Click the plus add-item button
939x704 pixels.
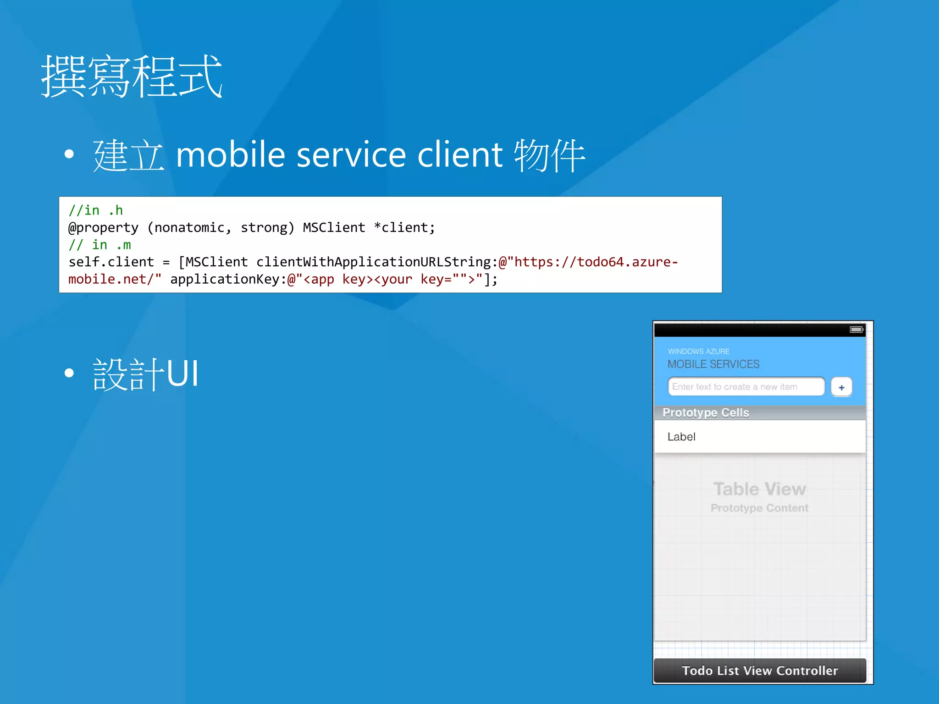841,387
